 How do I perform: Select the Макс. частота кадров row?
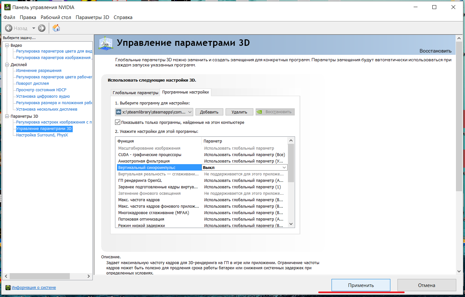202,200
